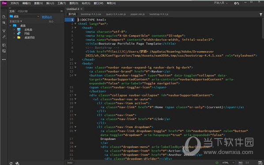Open the Edit (编辑) menu
Screen dimensions: 264x165
click(26, 3)
